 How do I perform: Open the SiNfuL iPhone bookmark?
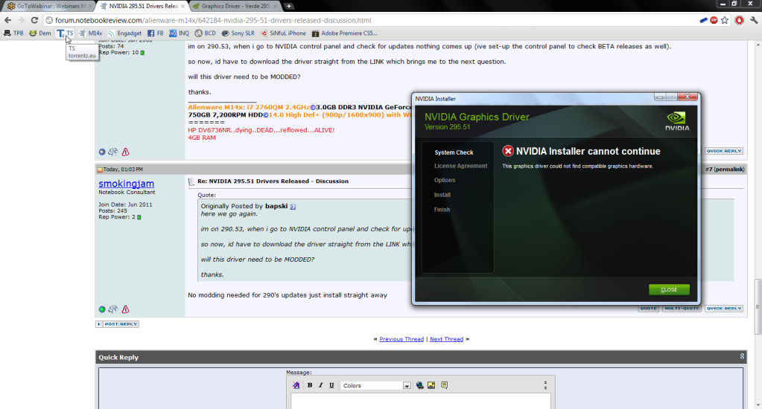[283, 33]
